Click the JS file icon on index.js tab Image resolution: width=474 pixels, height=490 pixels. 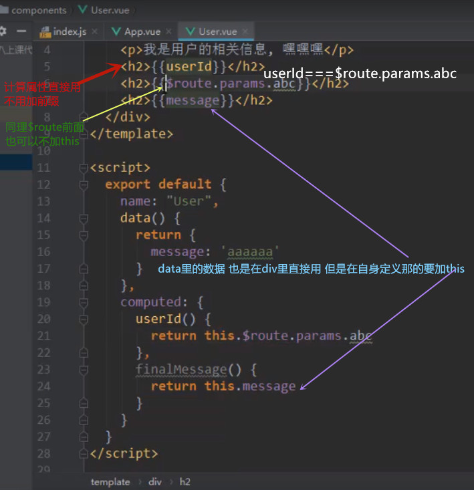point(45,32)
